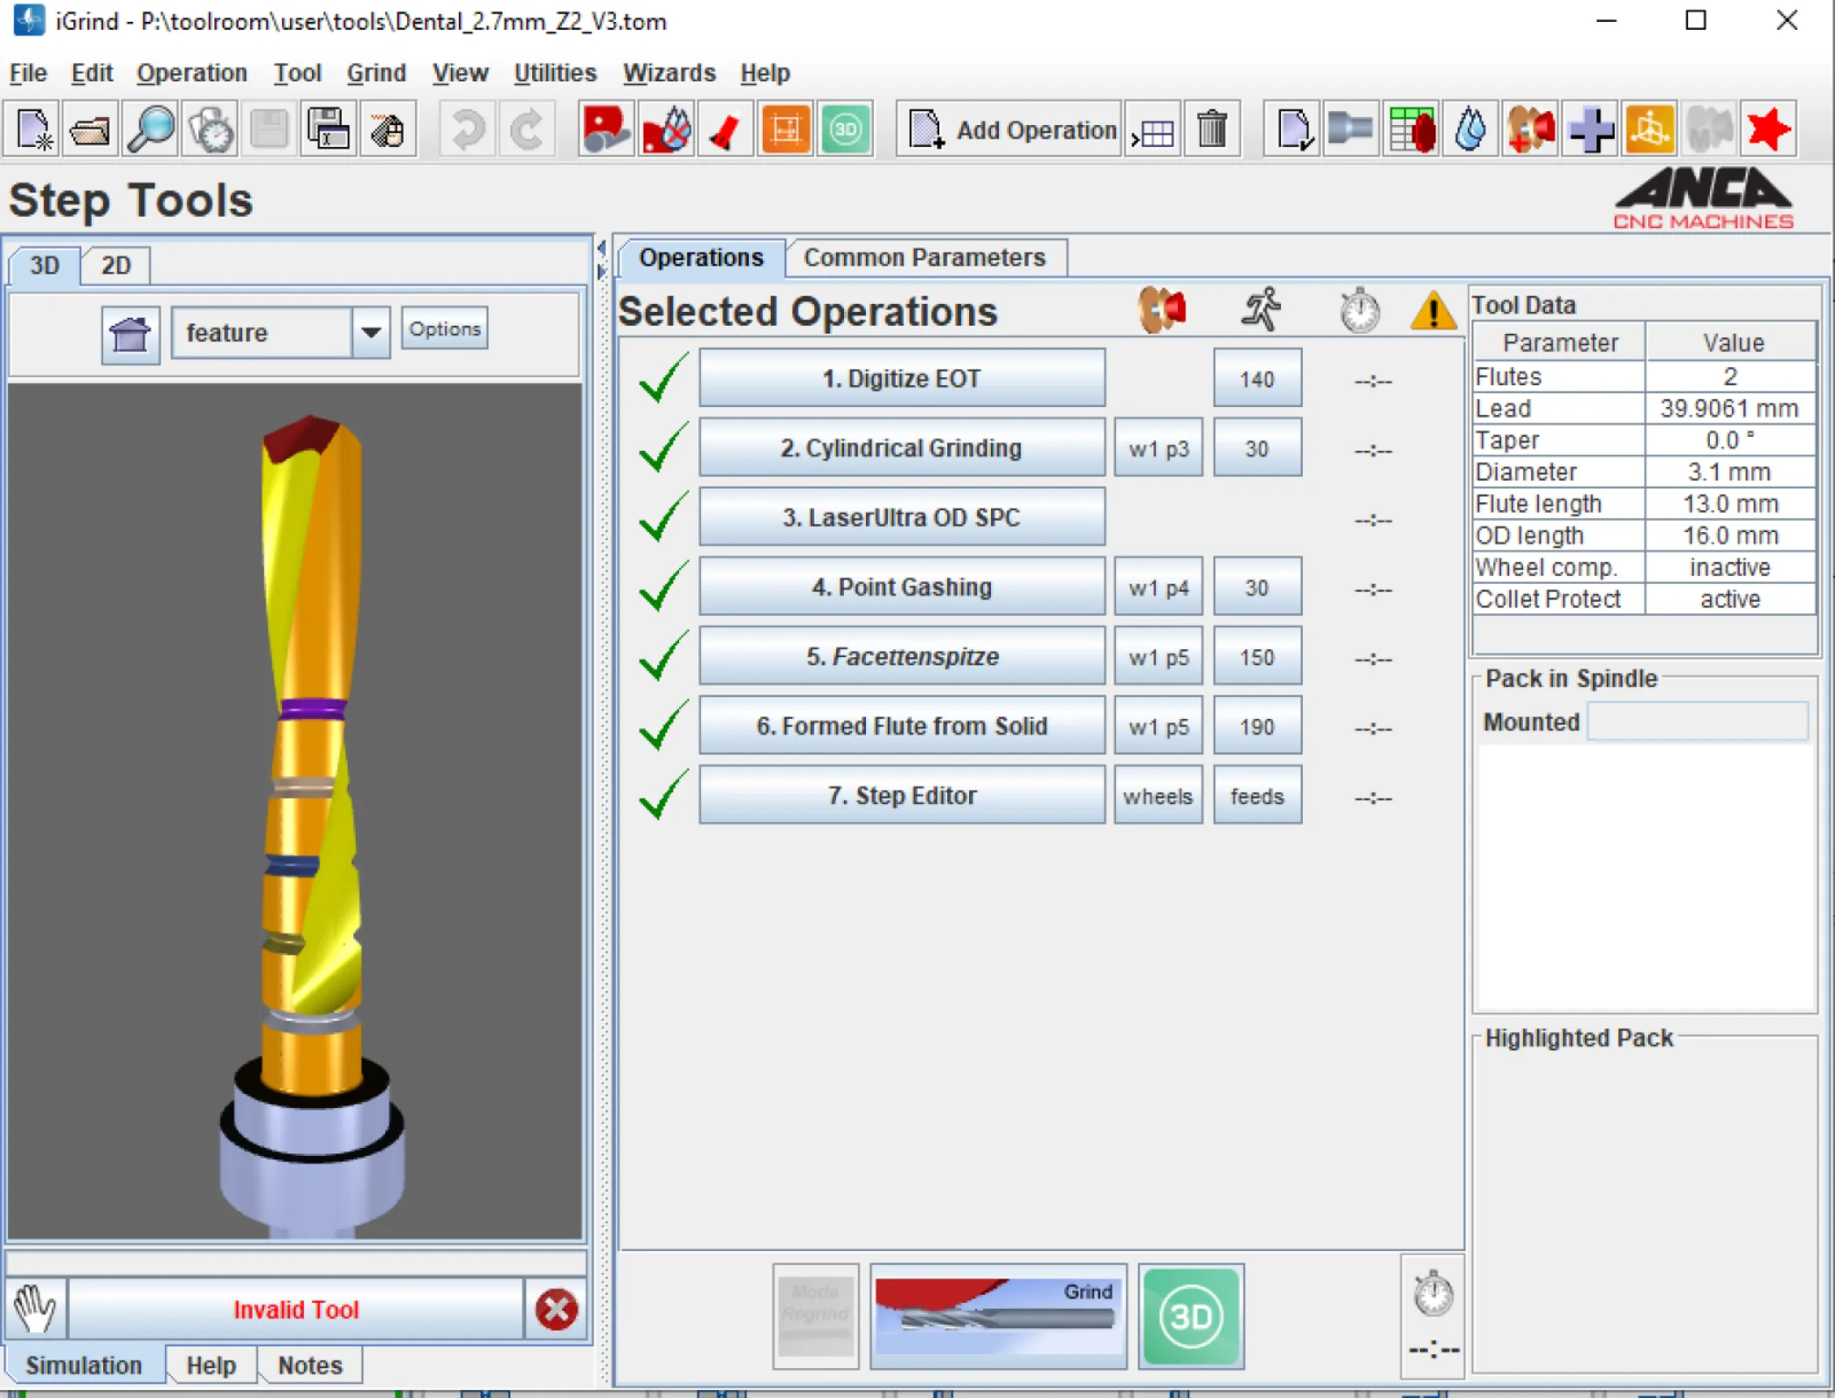Click the hand pan icon near Invalid Tool
Viewport: 1835px width, 1398px height.
pos(35,1309)
